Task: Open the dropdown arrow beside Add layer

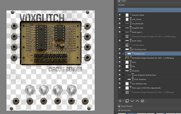Action: (x=123, y=101)
